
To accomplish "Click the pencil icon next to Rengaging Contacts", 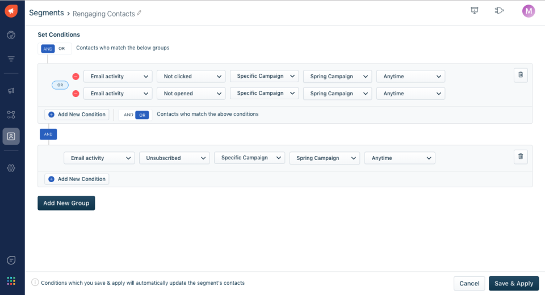I will tap(139, 13).
